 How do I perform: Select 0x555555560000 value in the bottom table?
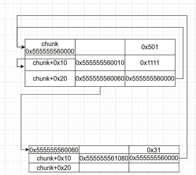tap(154, 158)
